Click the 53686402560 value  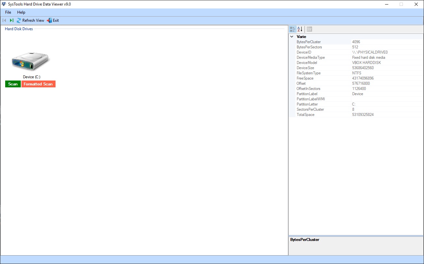[x=363, y=68]
